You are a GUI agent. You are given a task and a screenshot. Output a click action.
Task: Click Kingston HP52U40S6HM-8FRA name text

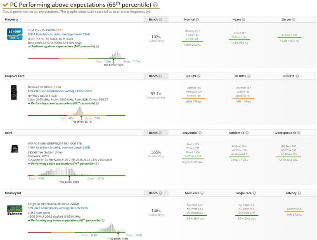click(53, 204)
